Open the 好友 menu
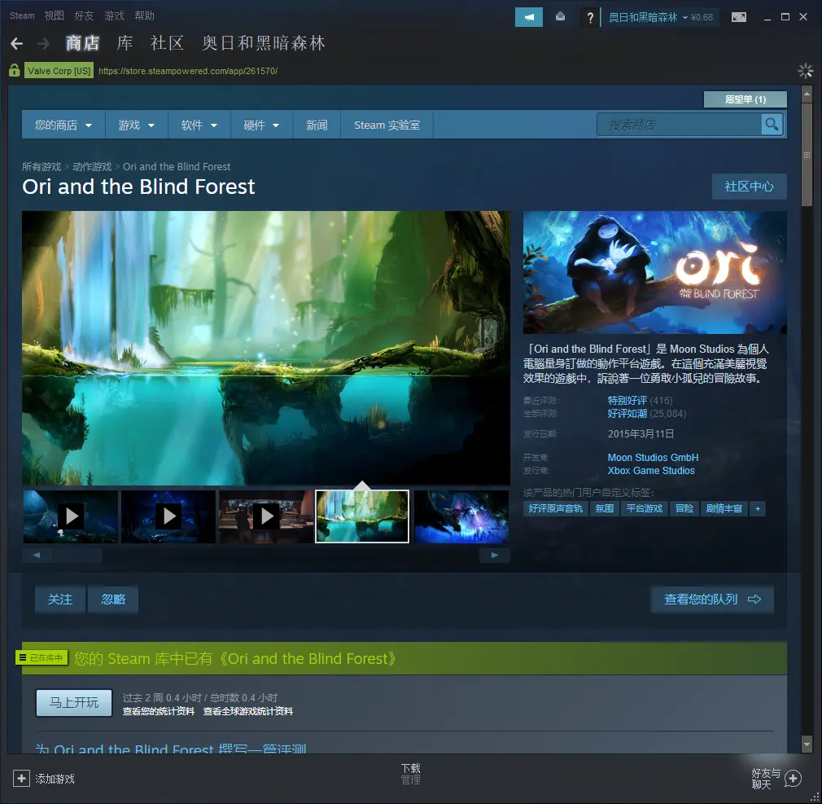This screenshot has width=822, height=804. [84, 15]
